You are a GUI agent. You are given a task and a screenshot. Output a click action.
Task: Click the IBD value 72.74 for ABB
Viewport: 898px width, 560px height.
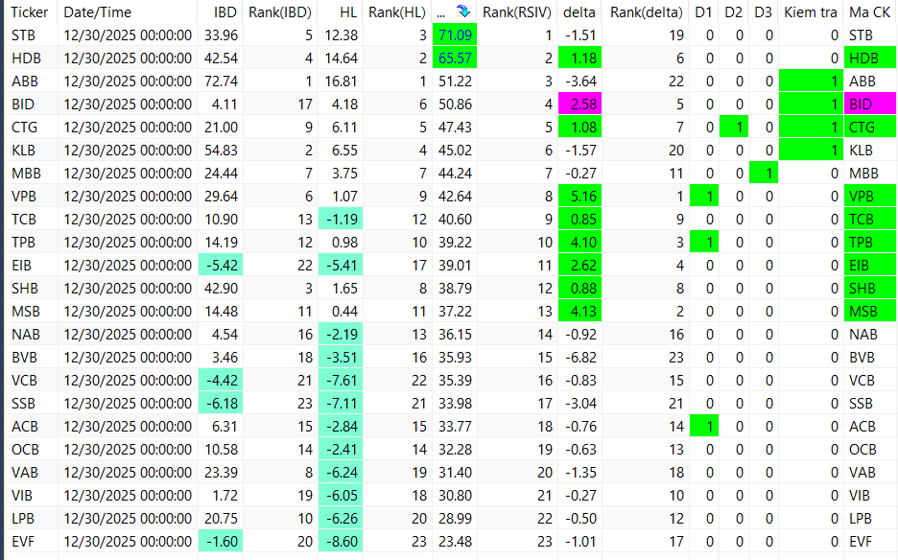[221, 82]
